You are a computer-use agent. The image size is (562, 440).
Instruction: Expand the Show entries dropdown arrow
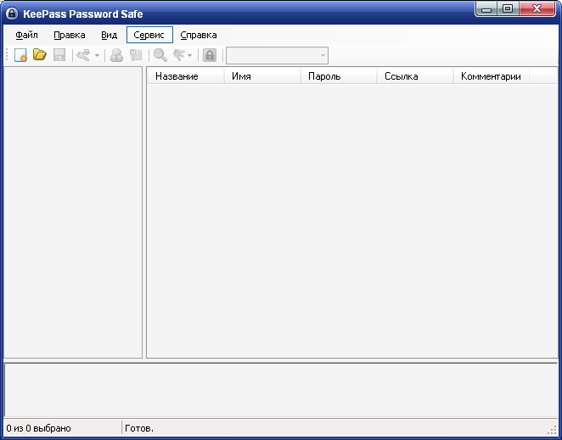click(189, 55)
